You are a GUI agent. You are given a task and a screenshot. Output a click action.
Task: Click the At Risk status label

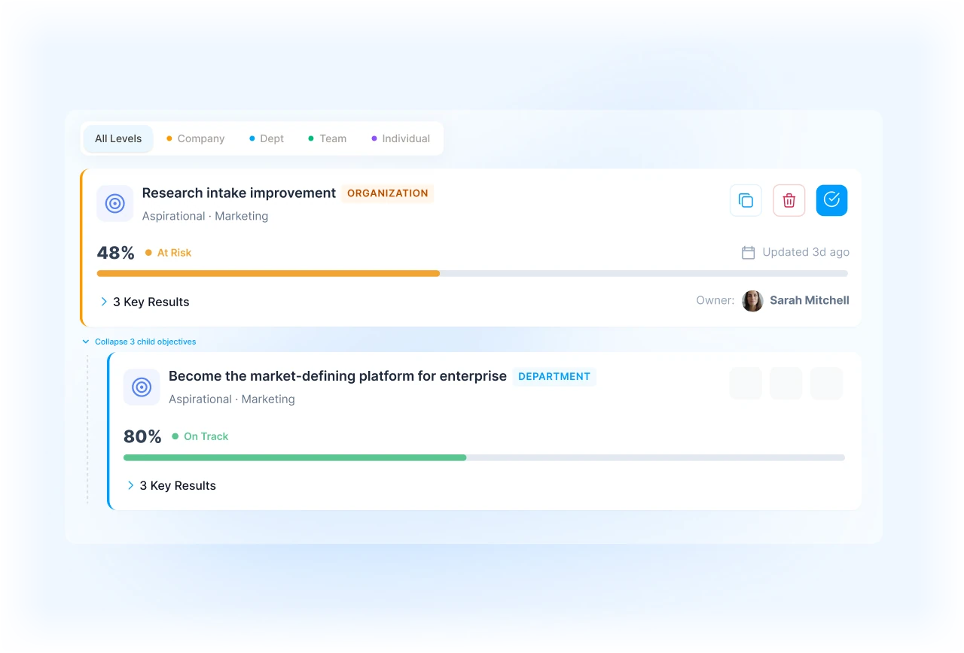point(169,253)
